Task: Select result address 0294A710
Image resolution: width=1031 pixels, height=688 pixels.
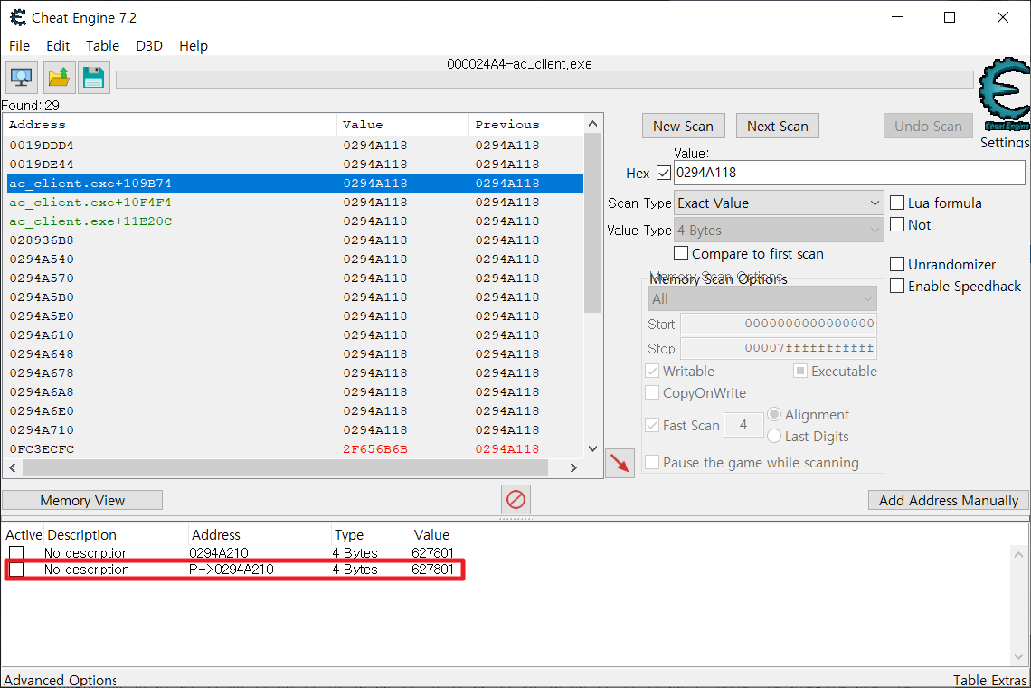Action: (295, 429)
